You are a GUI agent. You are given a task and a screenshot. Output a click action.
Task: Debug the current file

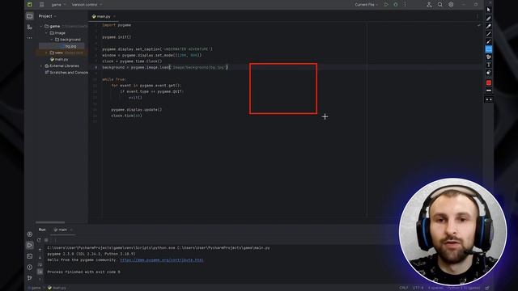[396, 5]
